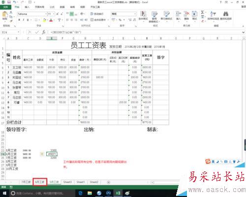
Task: Click the Insert Function fx button
Action: pos(44,32)
